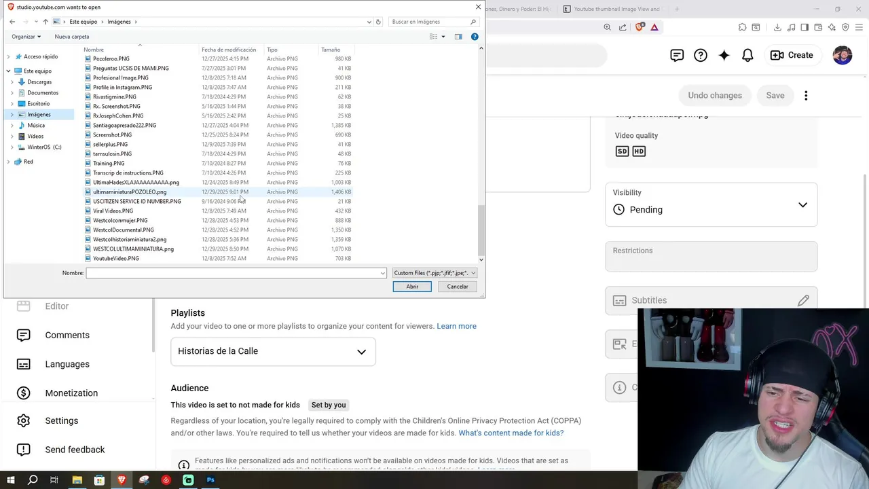The height and width of the screenshot is (489, 869).
Task: Select file Viral Videos.PNG
Action: [x=113, y=211]
